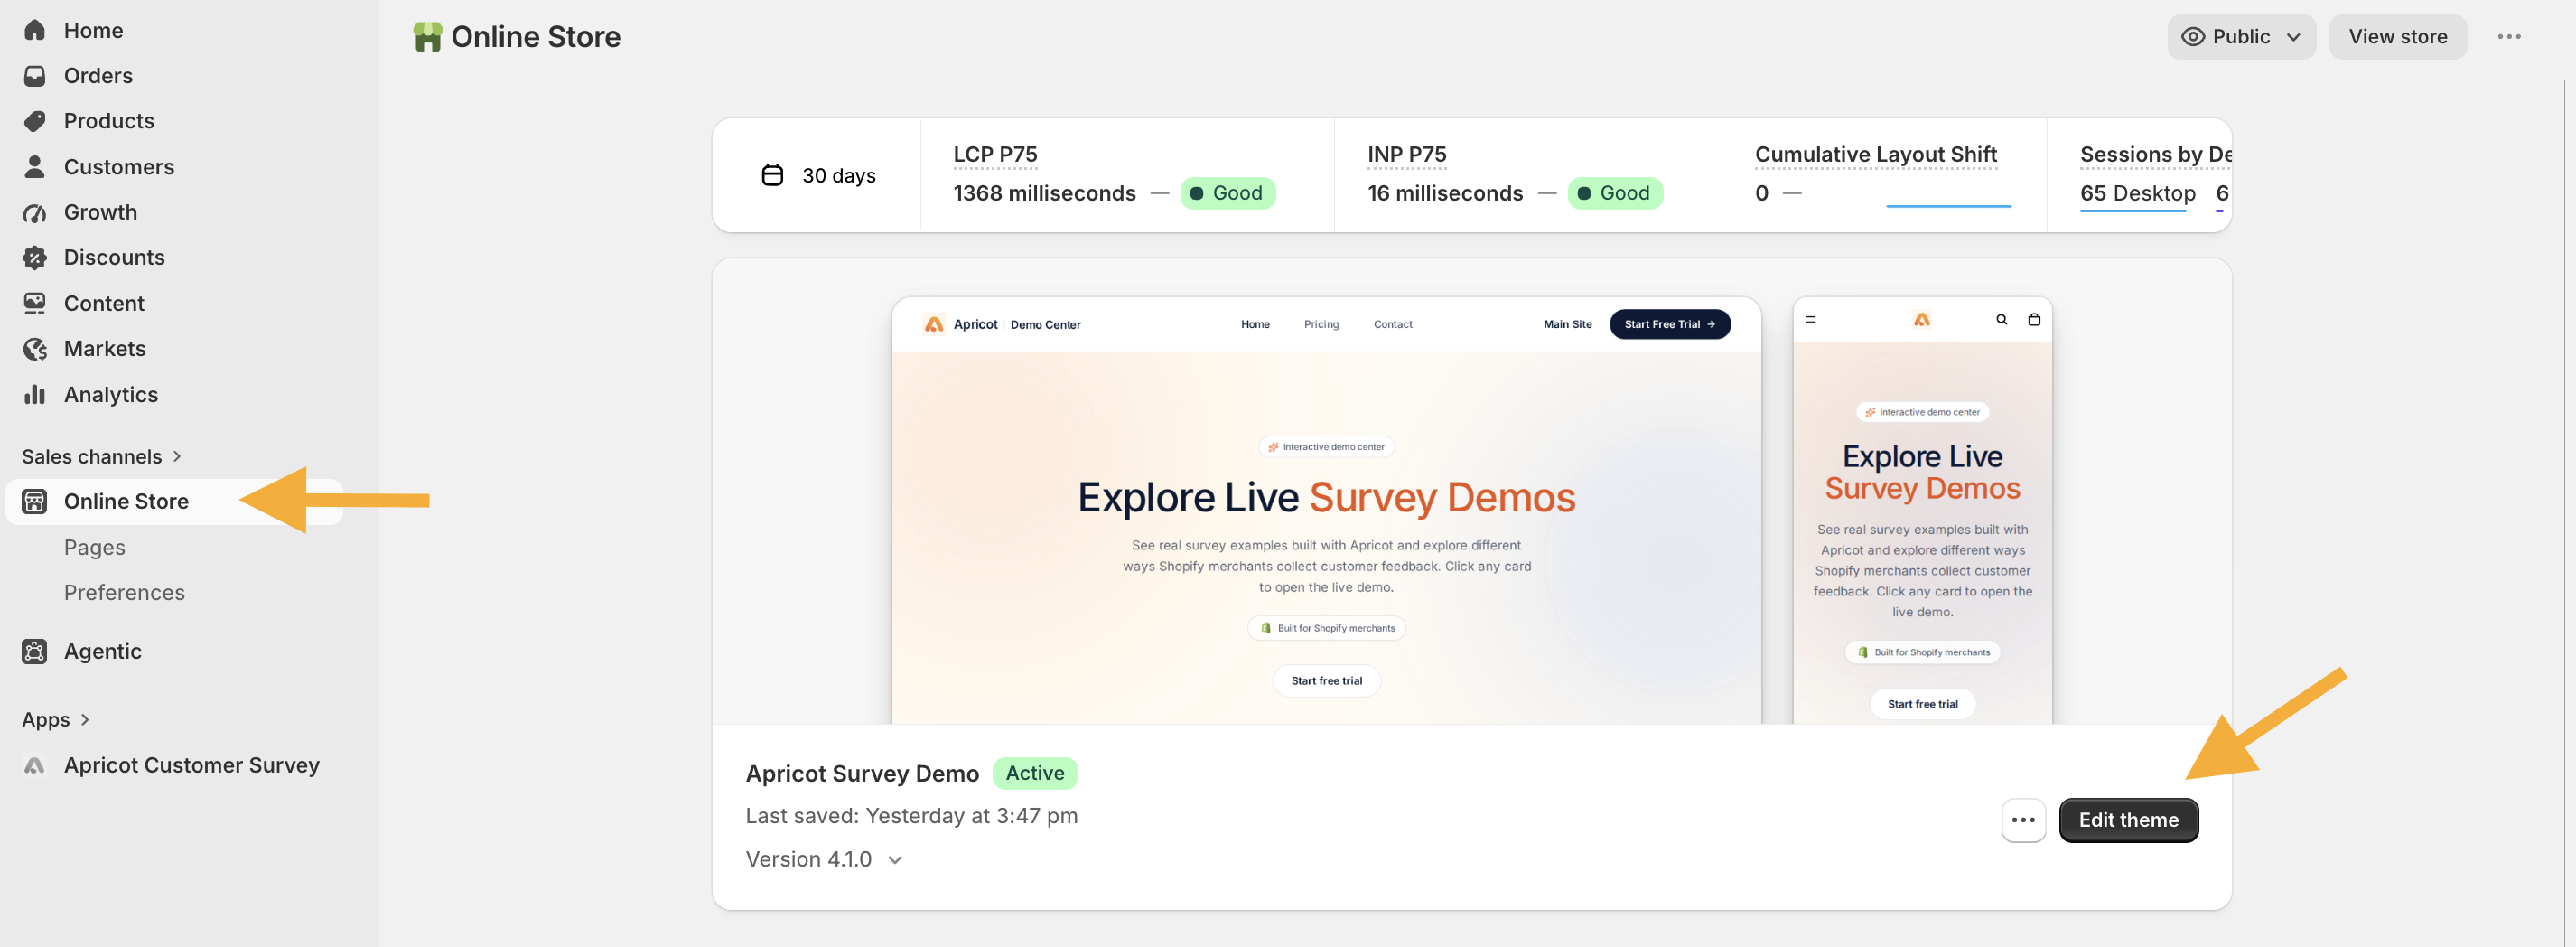
Task: Click the Cumulative Layout Shift metric label
Action: [1876, 154]
